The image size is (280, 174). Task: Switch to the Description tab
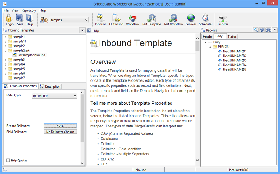click(50, 86)
